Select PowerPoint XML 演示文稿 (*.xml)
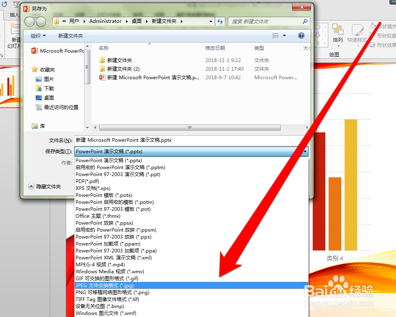The image size is (396, 317). point(191,258)
